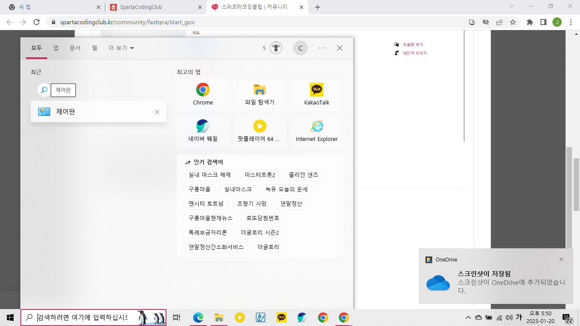Search 녹유 오늘의 운세 trending term
Viewport: 580px width, 326px height.
tap(287, 189)
